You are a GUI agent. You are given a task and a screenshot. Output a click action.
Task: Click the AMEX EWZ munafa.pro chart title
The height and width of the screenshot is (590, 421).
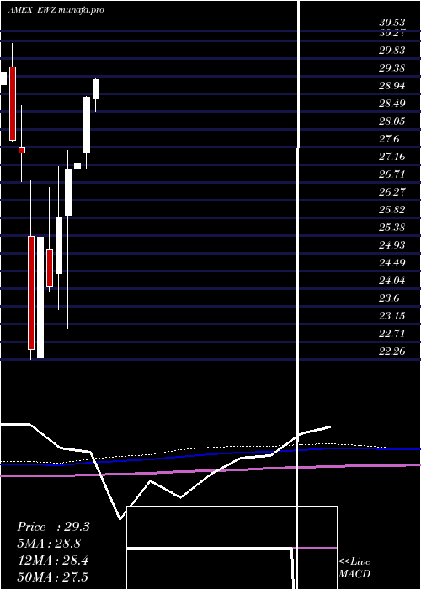coord(56,10)
